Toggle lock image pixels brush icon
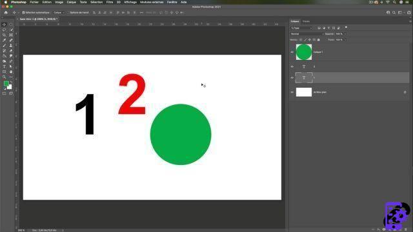The height and width of the screenshot is (232, 413). click(305, 40)
